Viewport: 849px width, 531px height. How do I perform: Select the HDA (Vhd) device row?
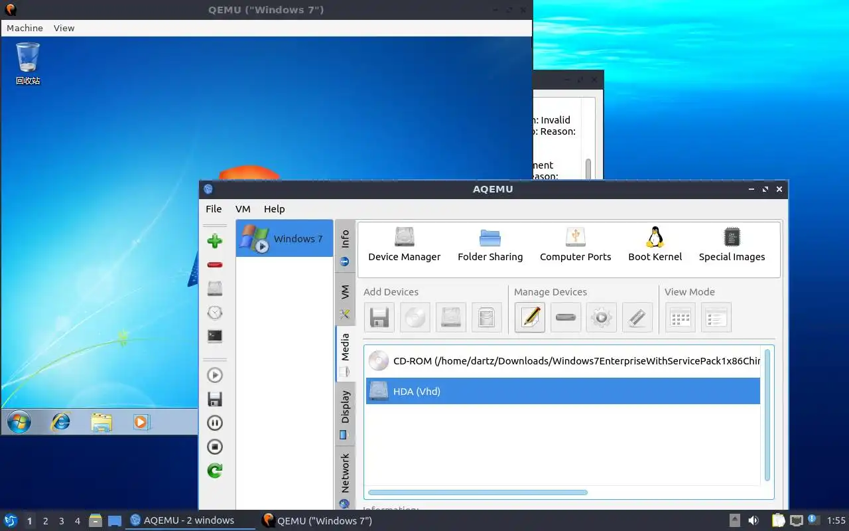pyautogui.click(x=563, y=391)
